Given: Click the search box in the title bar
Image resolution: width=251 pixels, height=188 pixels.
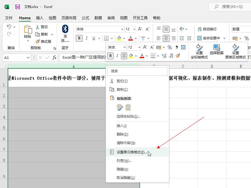Looking at the screenshot, I should click(x=230, y=7).
